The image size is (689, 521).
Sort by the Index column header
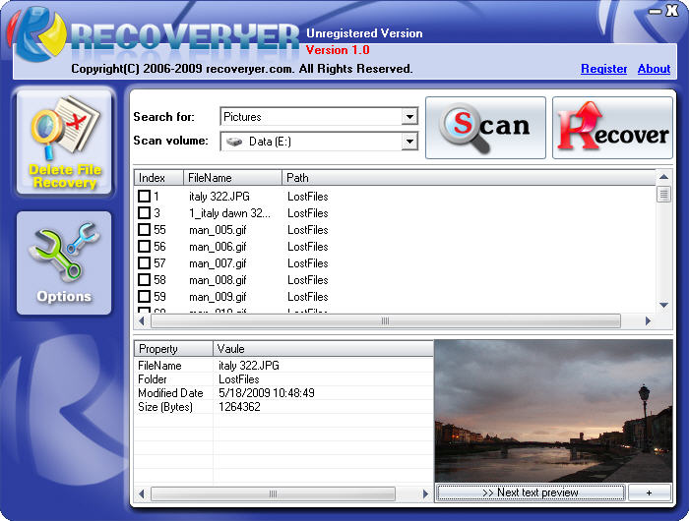coord(158,178)
